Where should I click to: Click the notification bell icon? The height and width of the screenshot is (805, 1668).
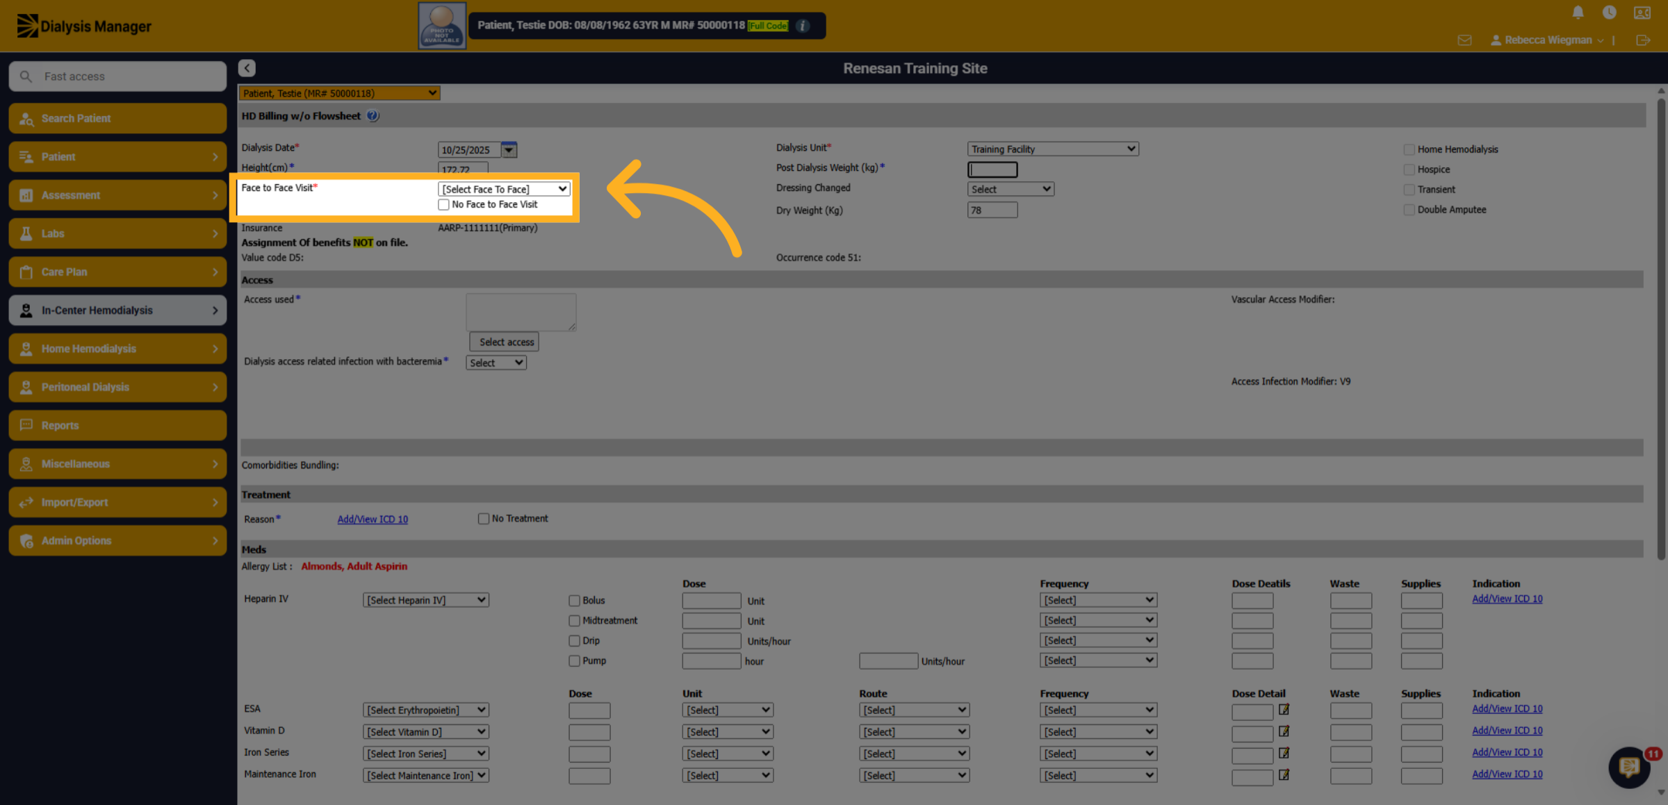1578,13
